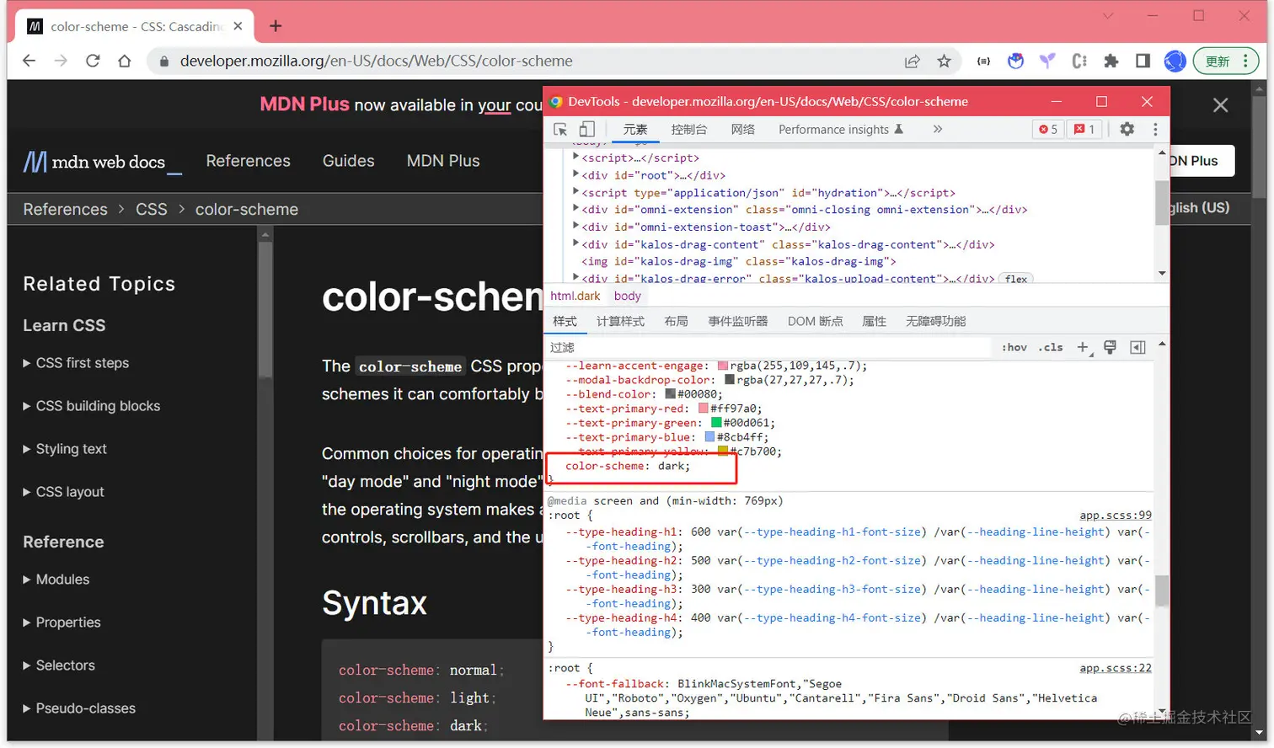
Task: Bookmark this page with star icon
Action: 944,61
